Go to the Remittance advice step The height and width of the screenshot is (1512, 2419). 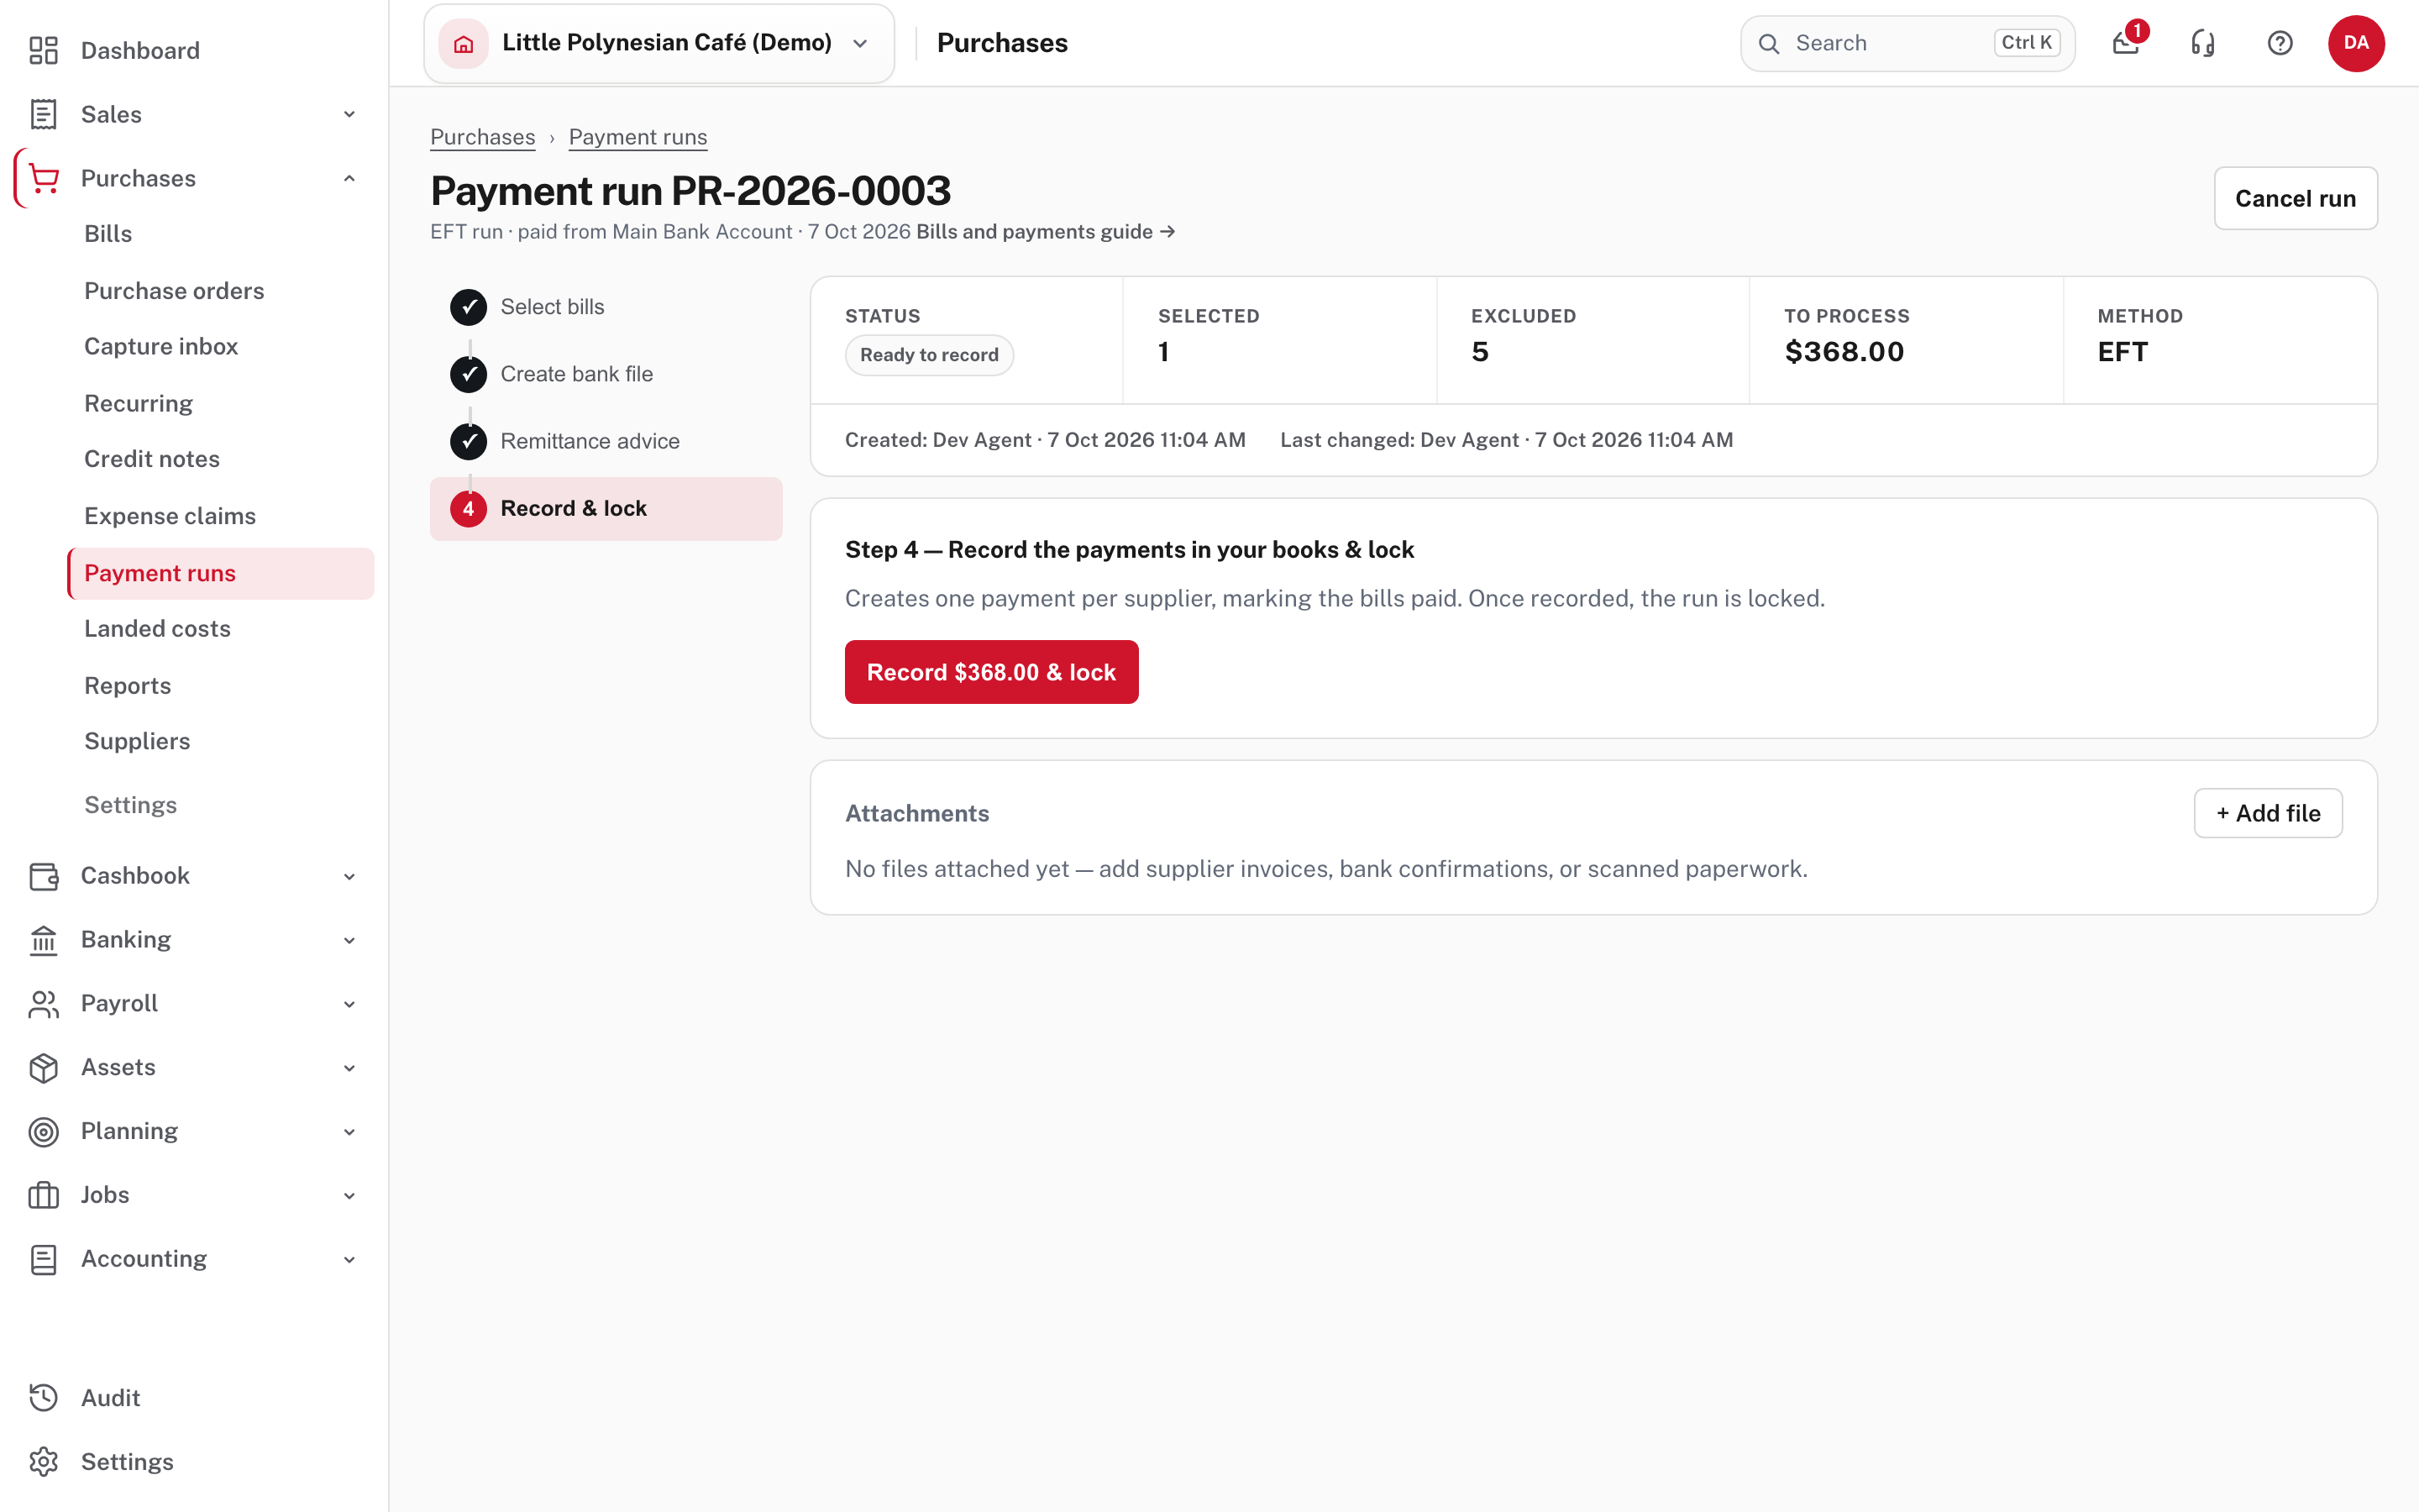(x=606, y=441)
